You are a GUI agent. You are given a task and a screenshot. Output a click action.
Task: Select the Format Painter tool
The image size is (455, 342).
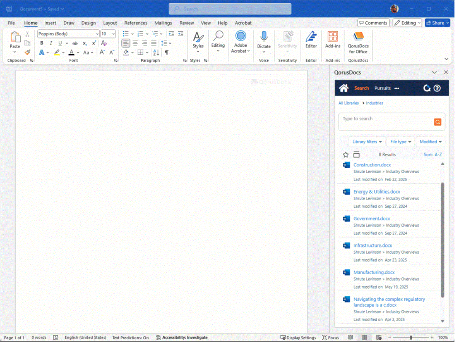[x=27, y=52]
